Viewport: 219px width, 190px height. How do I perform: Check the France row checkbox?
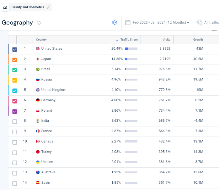click(14, 132)
